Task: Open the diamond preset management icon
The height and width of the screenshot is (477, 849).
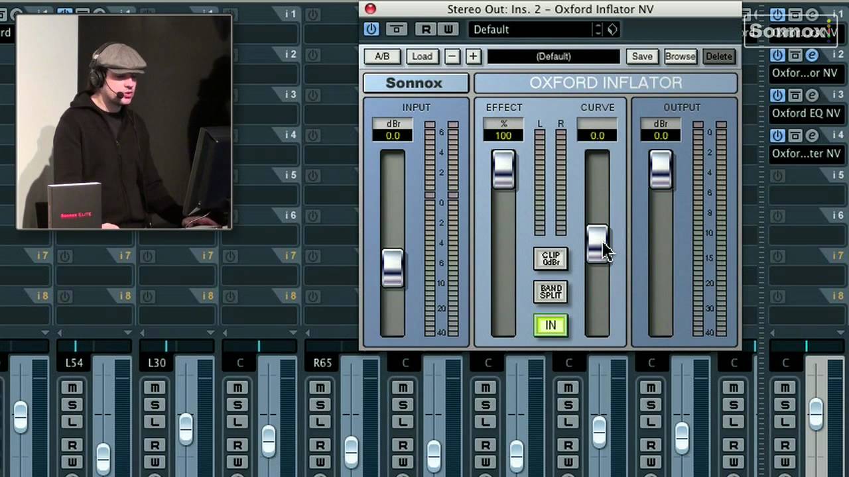Action: pos(612,29)
